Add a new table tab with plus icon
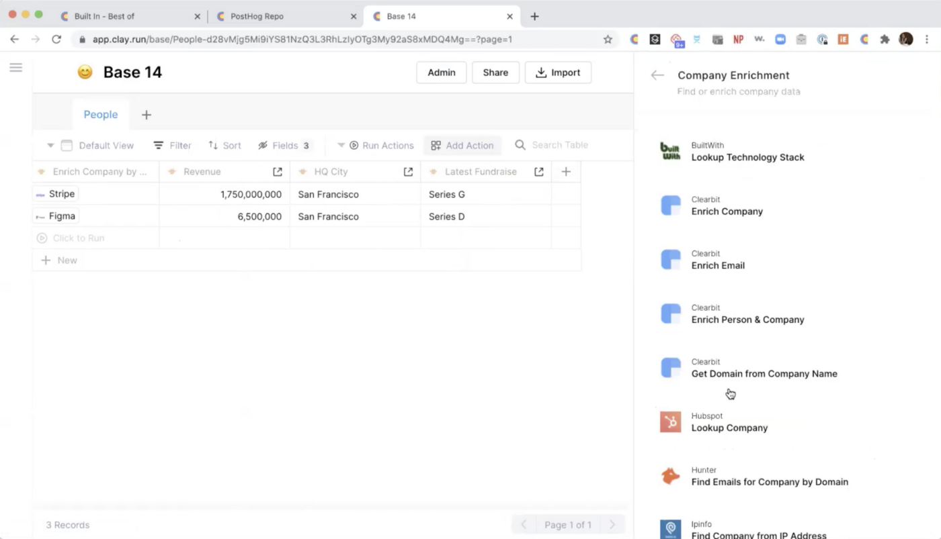This screenshot has height=539, width=941. click(x=146, y=115)
